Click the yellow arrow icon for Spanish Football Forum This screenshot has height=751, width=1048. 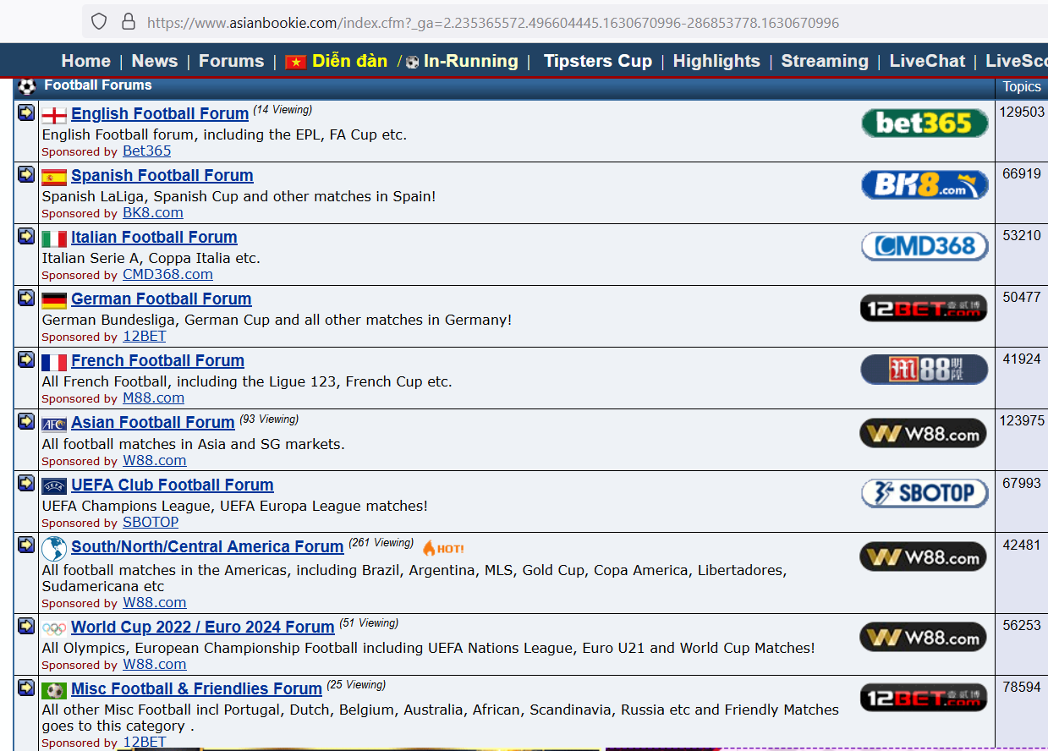[26, 174]
